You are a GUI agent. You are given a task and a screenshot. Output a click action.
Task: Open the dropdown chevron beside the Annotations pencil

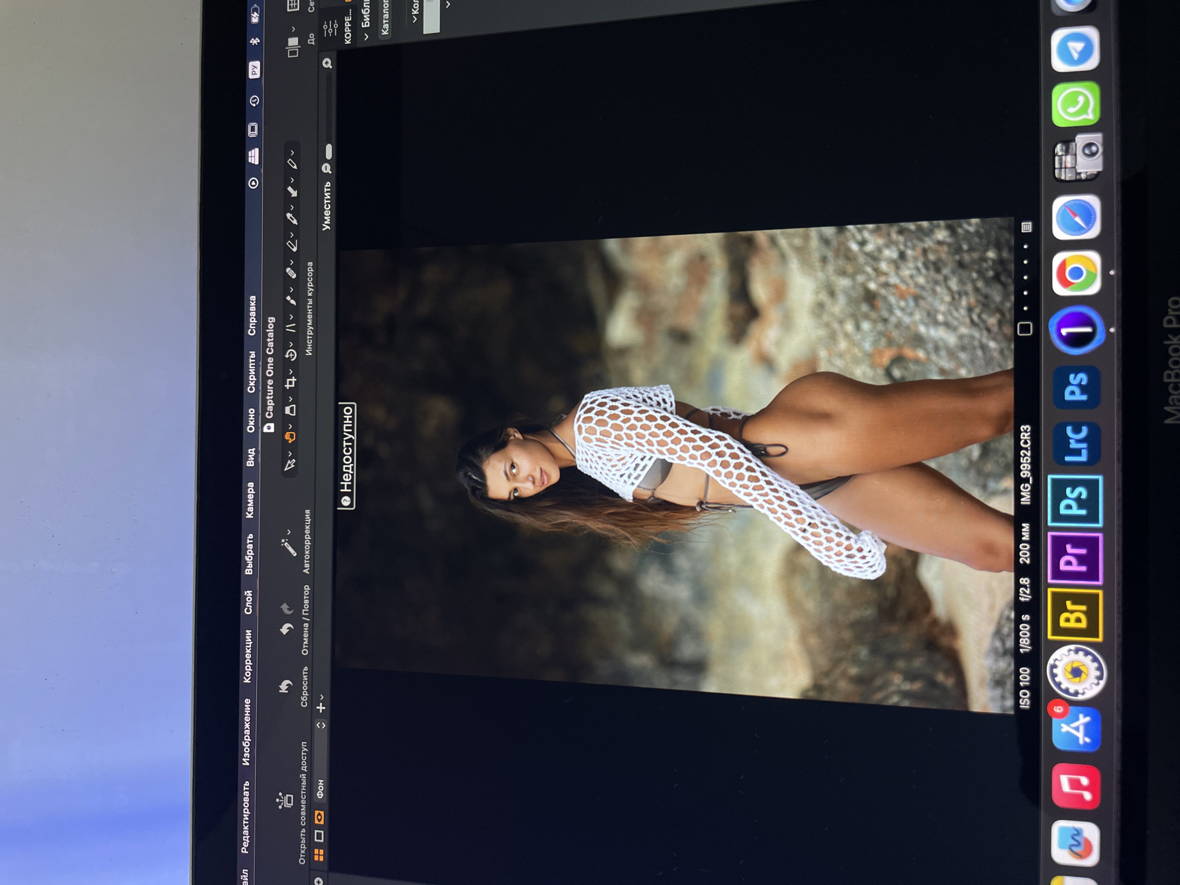[292, 152]
